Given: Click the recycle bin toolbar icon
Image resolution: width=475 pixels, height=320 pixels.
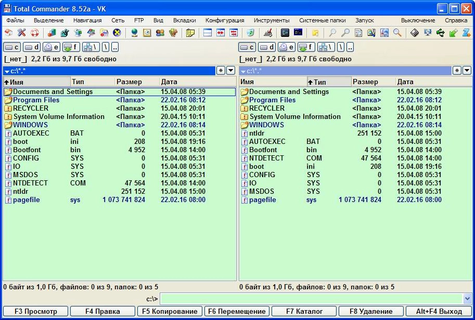Looking at the screenshot, I should [251, 32].
